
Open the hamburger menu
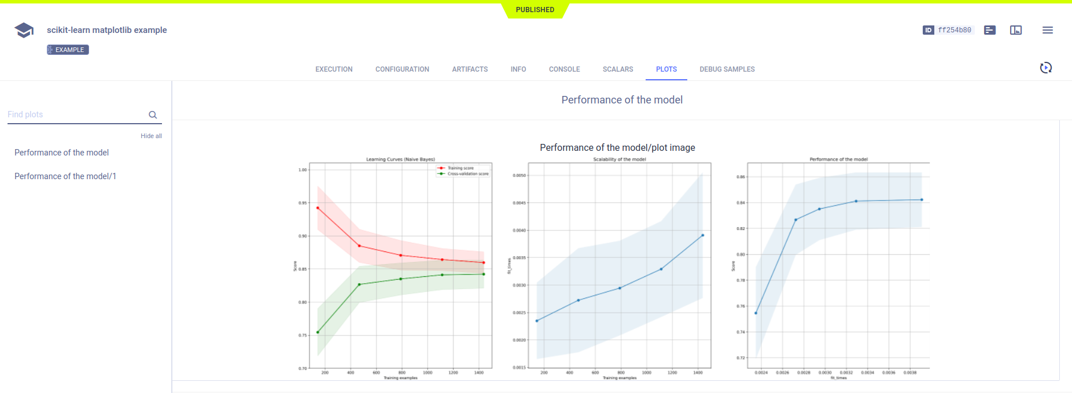[x=1048, y=30]
